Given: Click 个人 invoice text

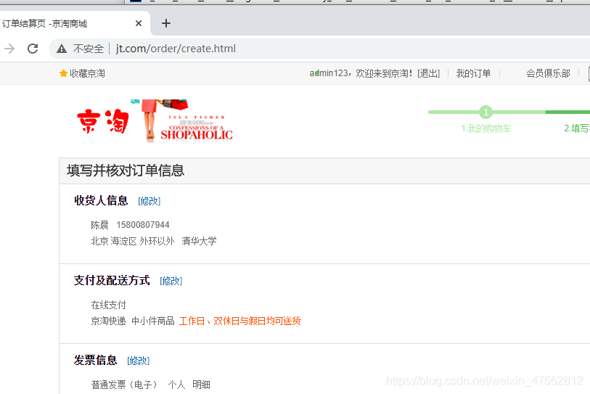Looking at the screenshot, I should click(x=176, y=385).
